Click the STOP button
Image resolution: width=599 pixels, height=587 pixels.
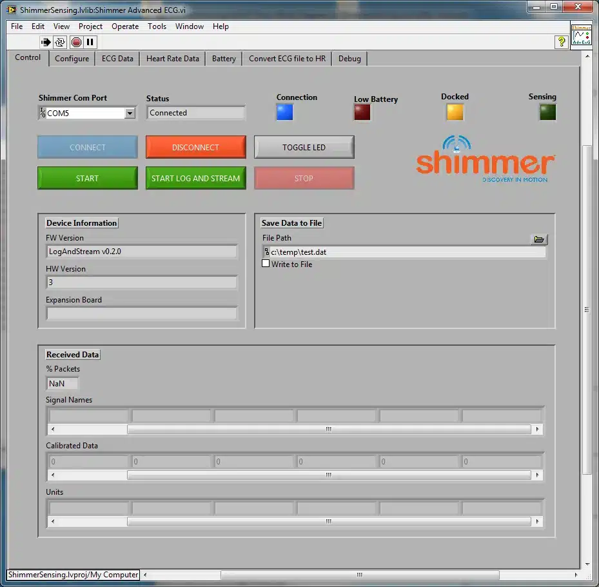pyautogui.click(x=304, y=178)
